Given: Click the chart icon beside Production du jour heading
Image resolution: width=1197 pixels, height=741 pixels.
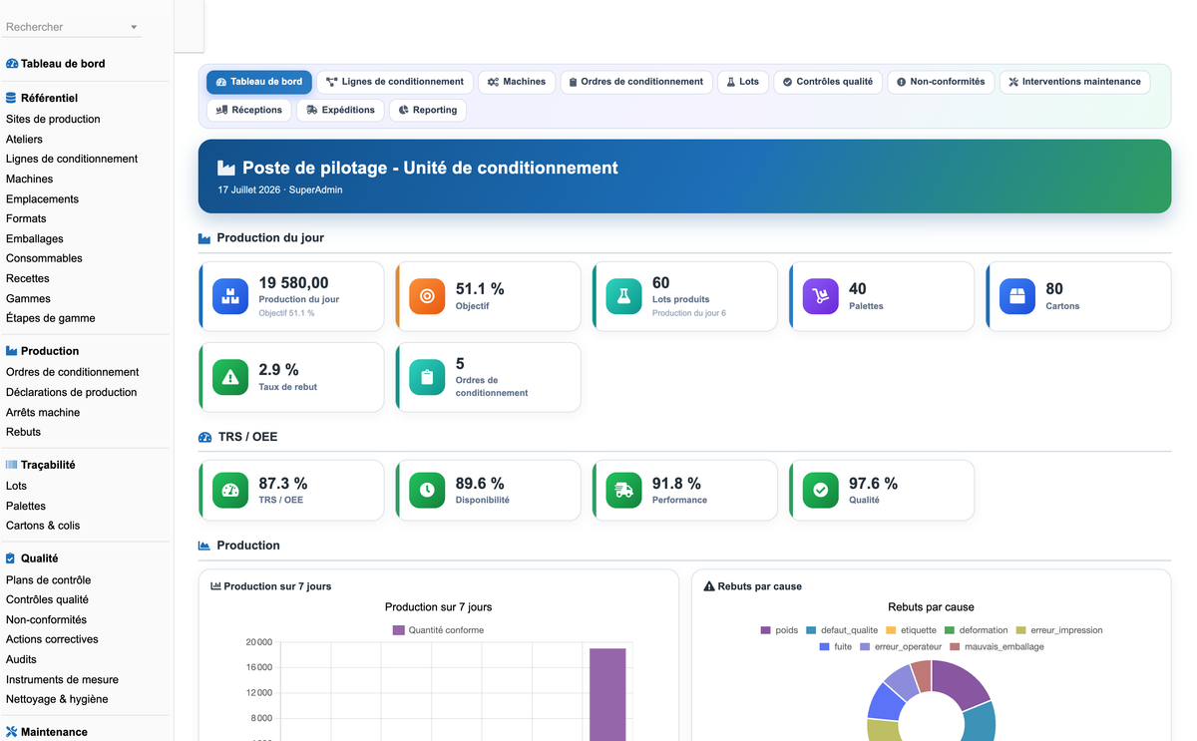Looking at the screenshot, I should (x=204, y=238).
